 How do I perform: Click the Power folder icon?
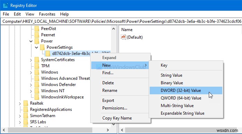coord(37,41)
